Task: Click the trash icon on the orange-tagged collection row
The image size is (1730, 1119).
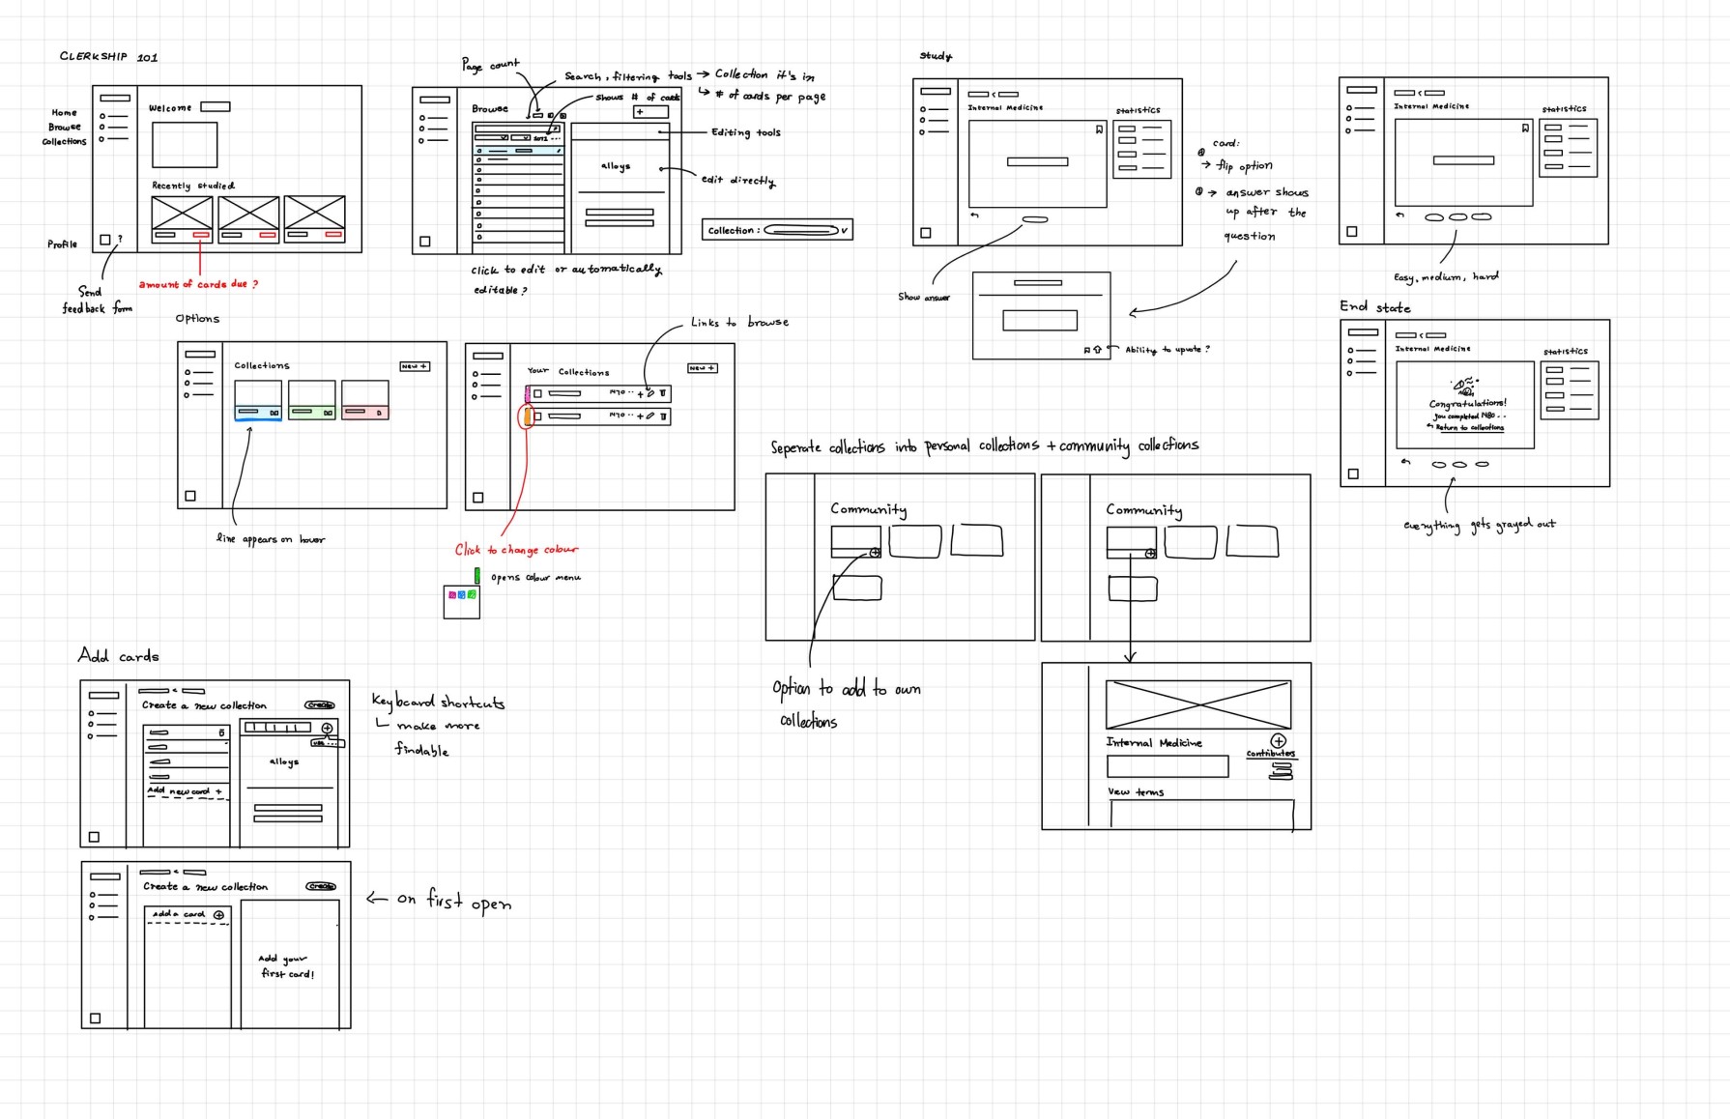Action: point(663,416)
